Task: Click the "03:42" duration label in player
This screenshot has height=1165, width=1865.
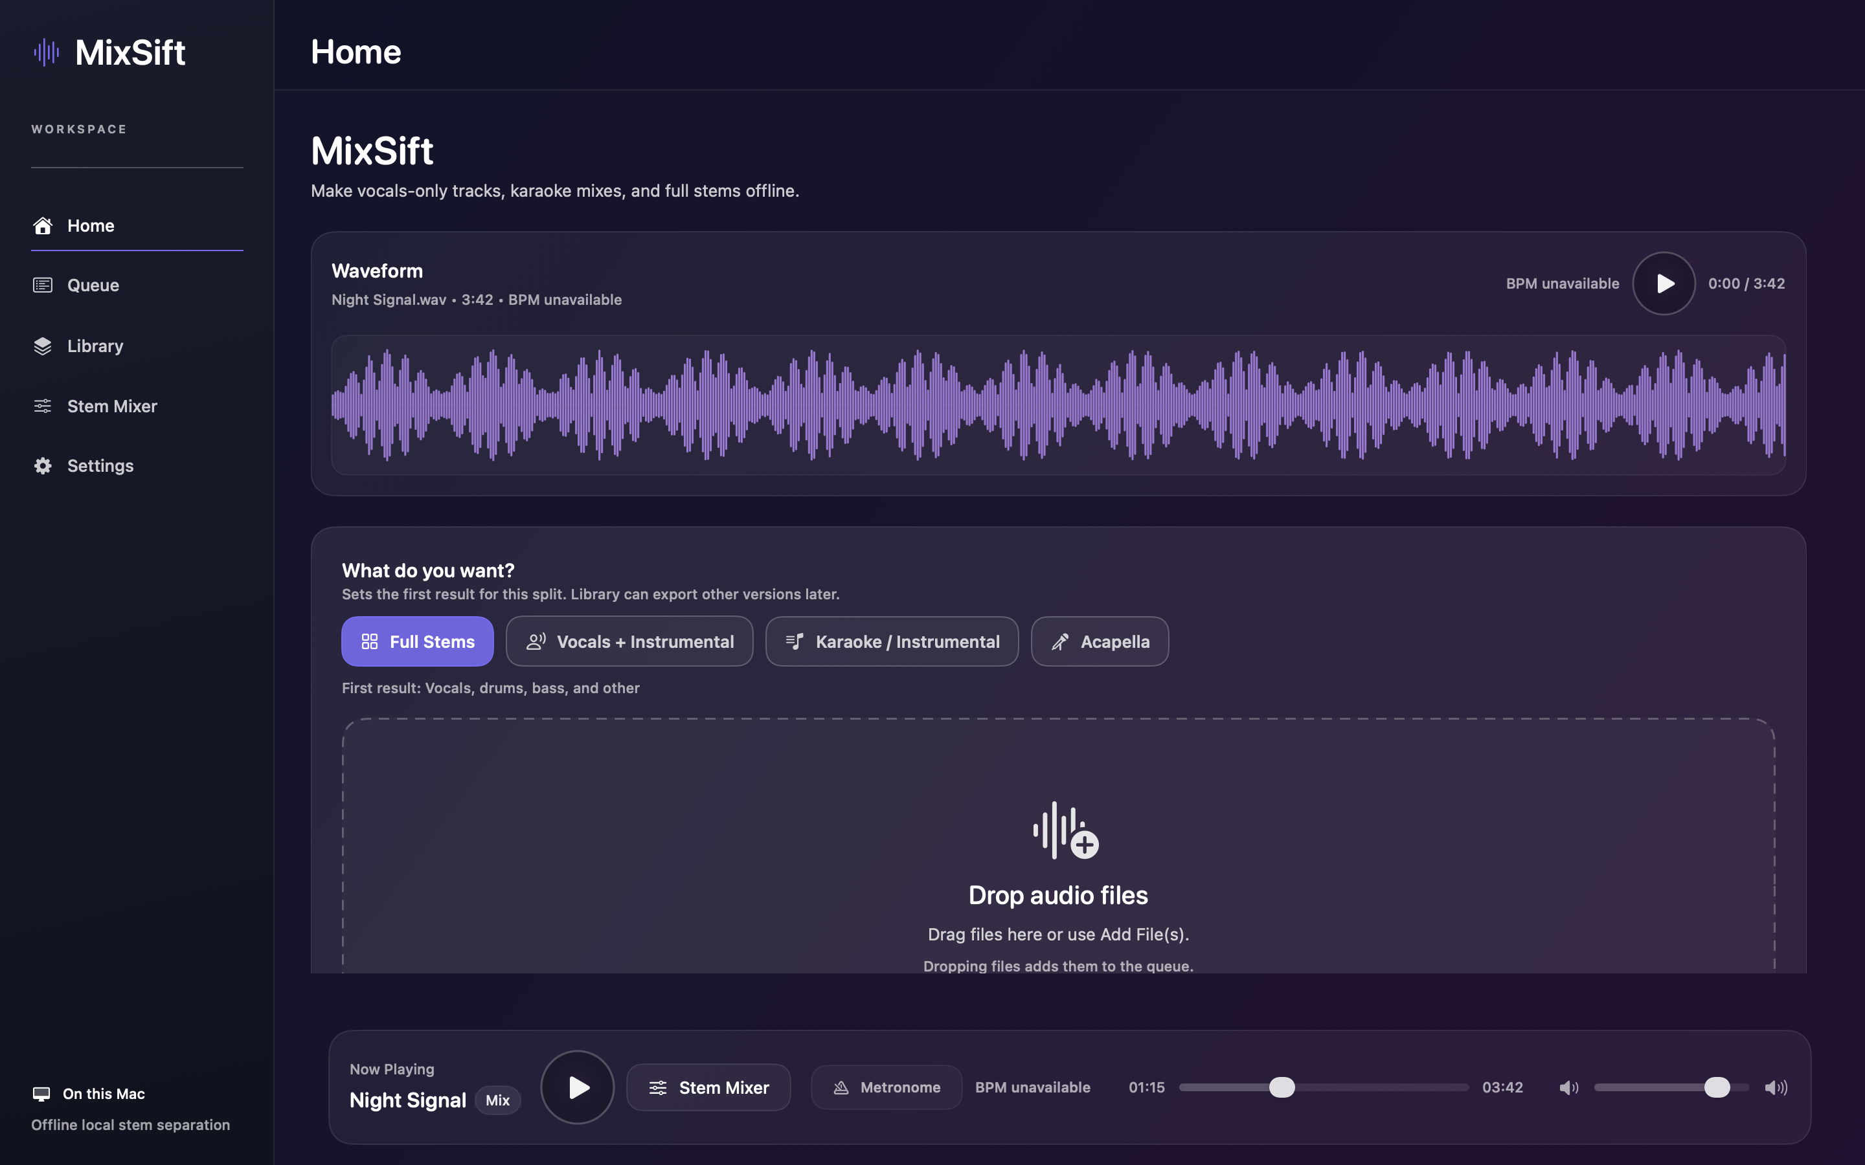Action: (x=1502, y=1087)
